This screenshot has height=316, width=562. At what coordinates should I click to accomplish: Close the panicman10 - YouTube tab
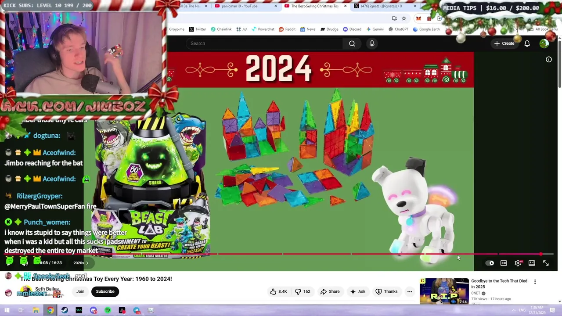coord(276,6)
